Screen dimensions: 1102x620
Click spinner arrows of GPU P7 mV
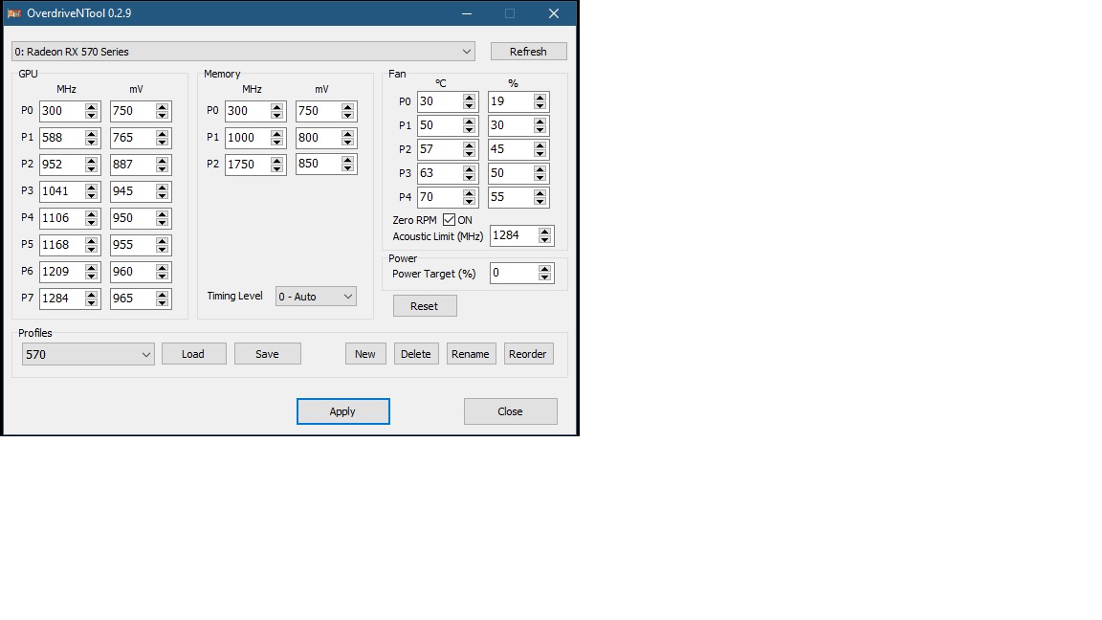163,299
